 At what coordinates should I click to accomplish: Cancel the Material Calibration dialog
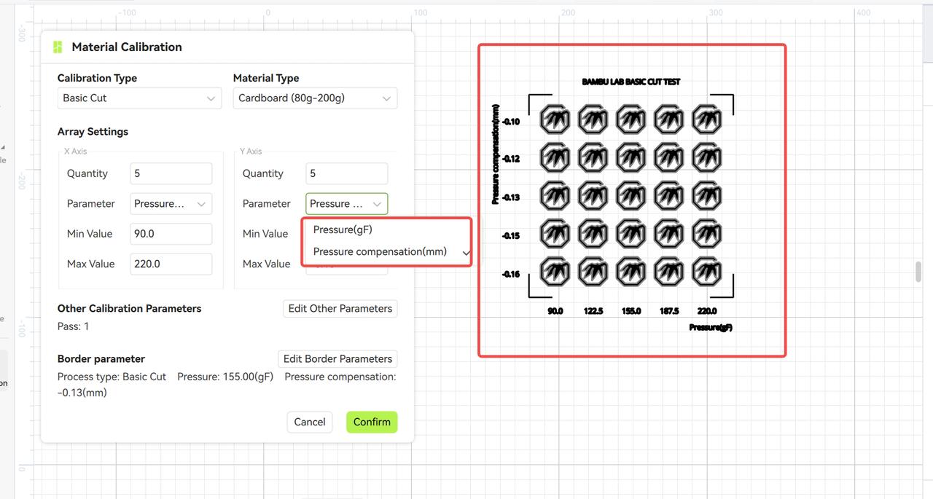pos(310,422)
